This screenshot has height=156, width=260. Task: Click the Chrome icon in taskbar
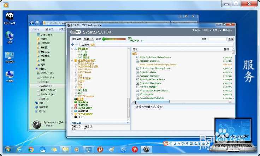point(31,150)
